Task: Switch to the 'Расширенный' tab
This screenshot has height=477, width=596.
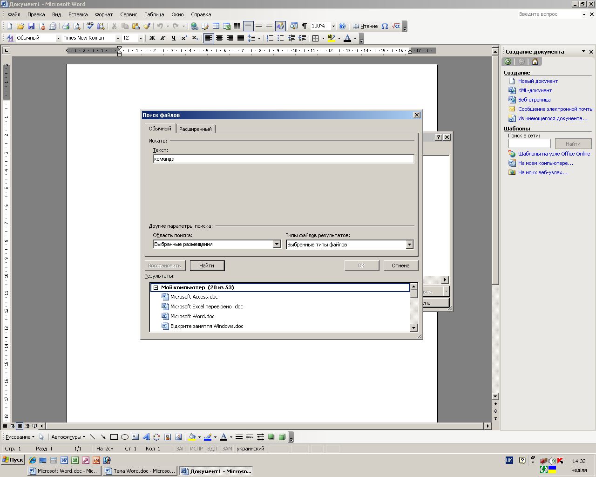Action: click(x=195, y=129)
